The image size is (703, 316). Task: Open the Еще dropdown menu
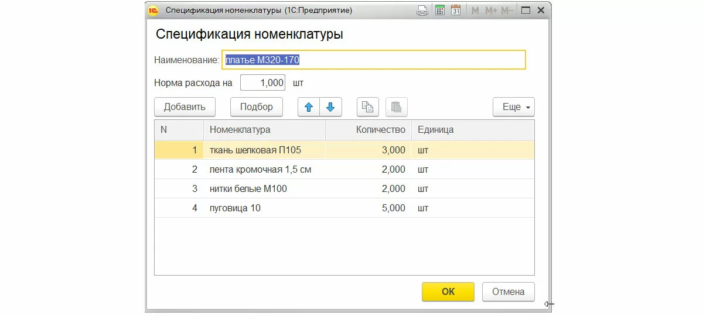[514, 107]
